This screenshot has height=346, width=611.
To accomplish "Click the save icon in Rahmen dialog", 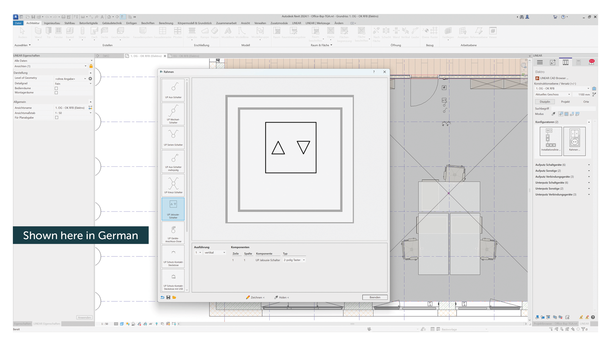I will click(168, 298).
